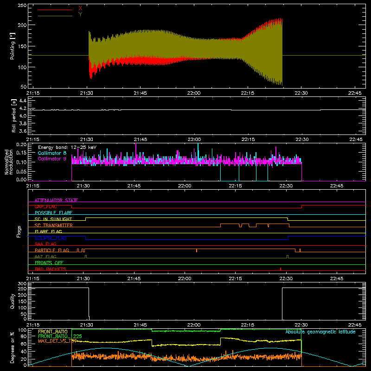Click the ATTENUATOR_STATE flag label
This screenshot has width=371, height=371.
[56, 200]
